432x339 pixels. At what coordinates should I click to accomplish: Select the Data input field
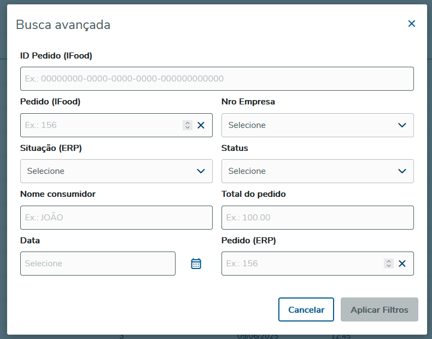click(97, 264)
